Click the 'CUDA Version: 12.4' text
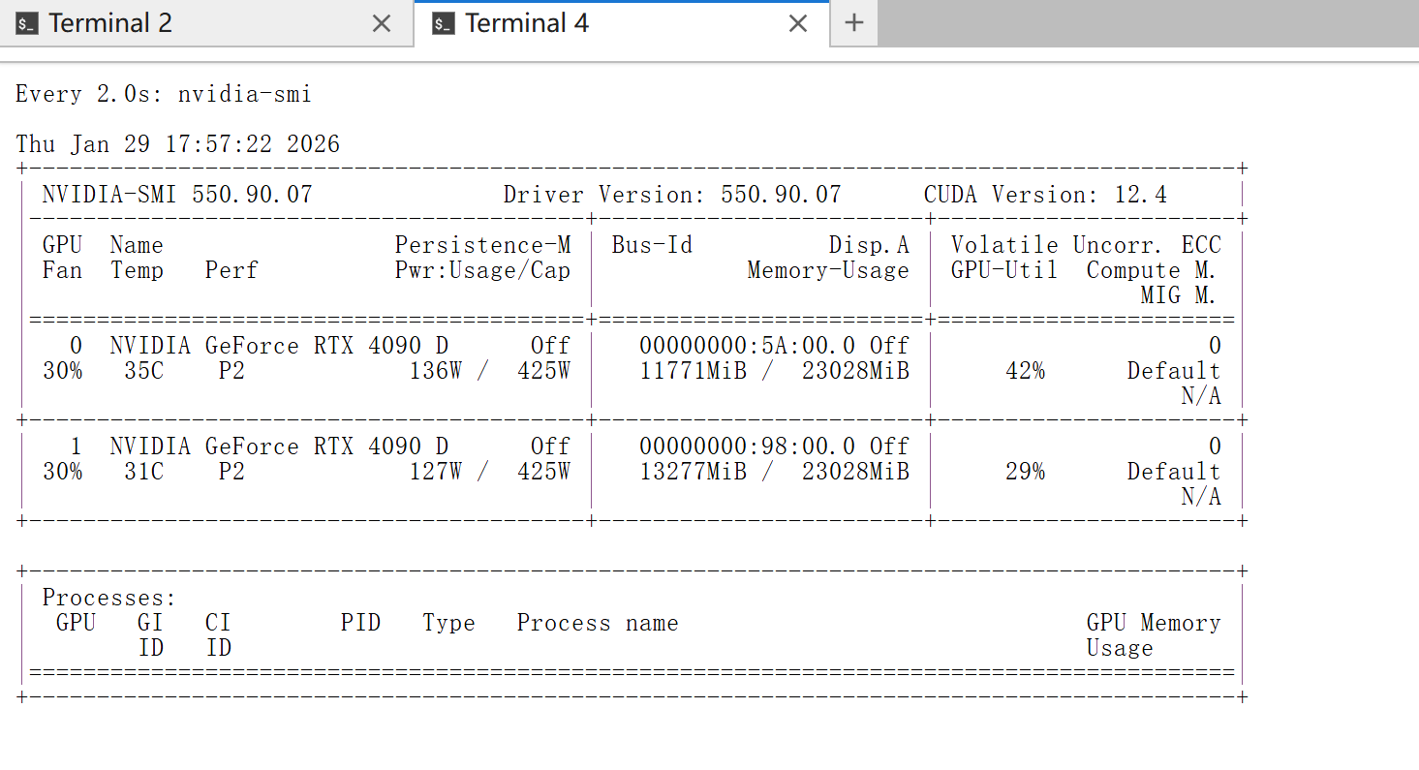The height and width of the screenshot is (770, 1419). [1045, 195]
